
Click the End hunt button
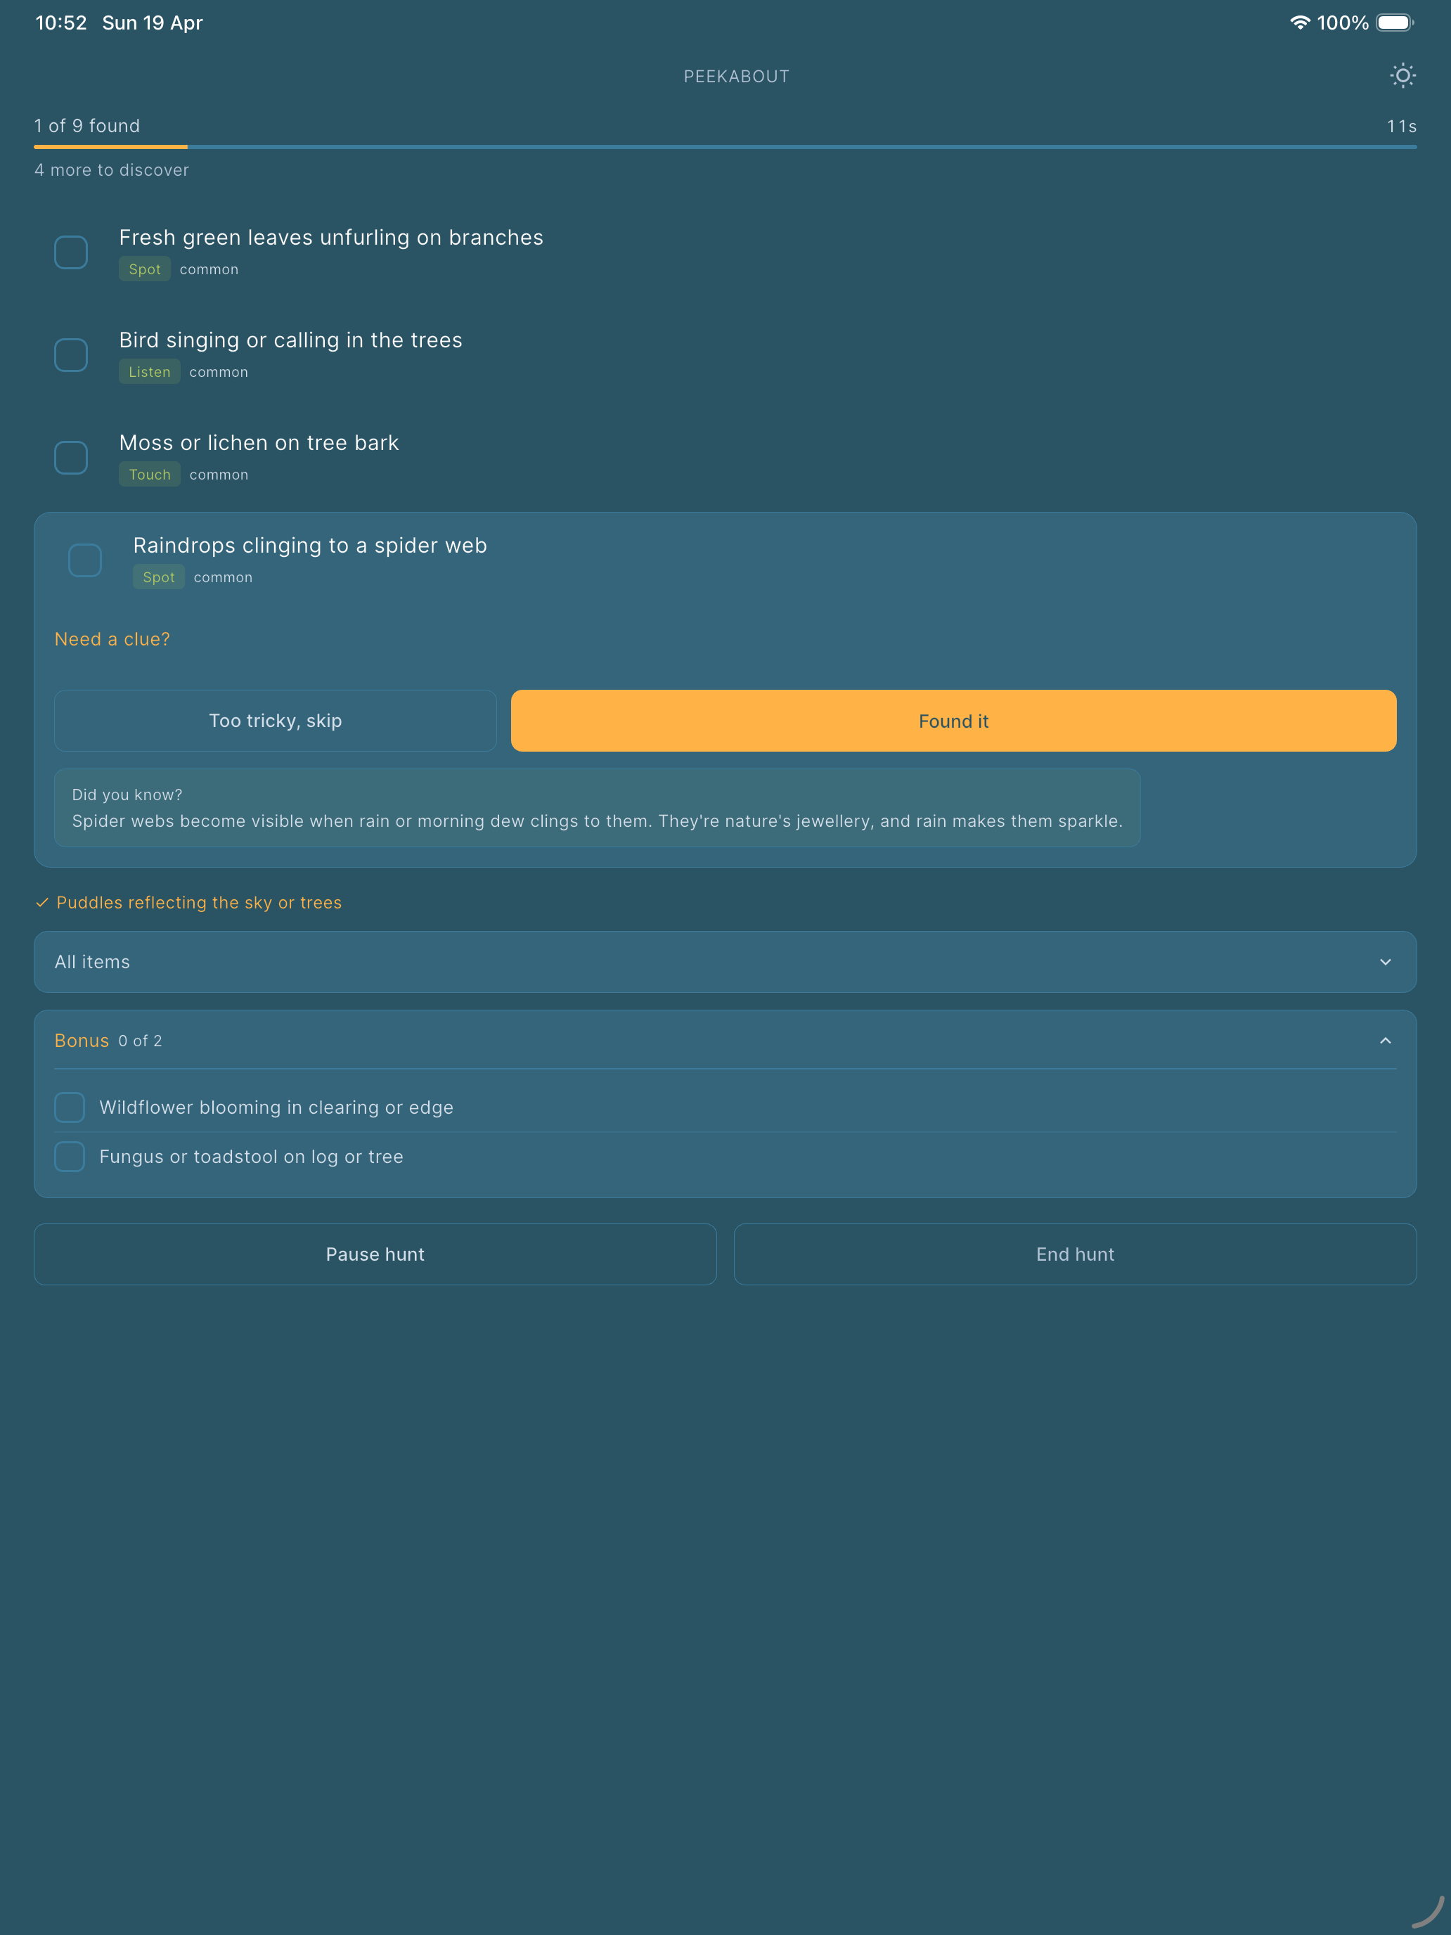[1075, 1254]
